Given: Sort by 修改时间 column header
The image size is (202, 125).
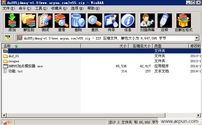Looking at the screenshot, I should 195,46.
